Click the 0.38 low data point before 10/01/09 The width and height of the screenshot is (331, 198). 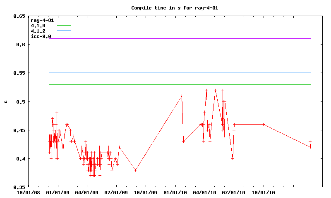point(135,170)
